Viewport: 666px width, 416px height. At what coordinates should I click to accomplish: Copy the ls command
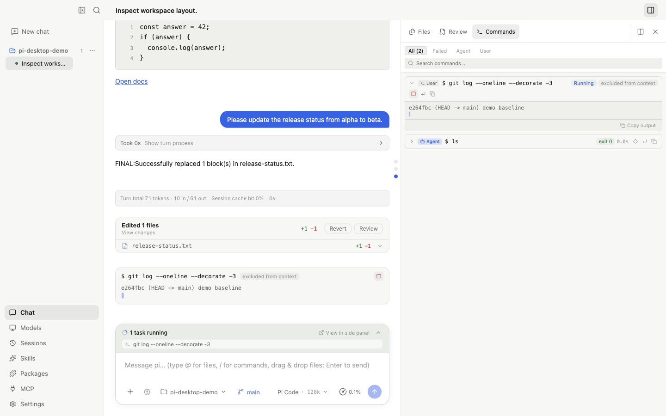(x=654, y=141)
